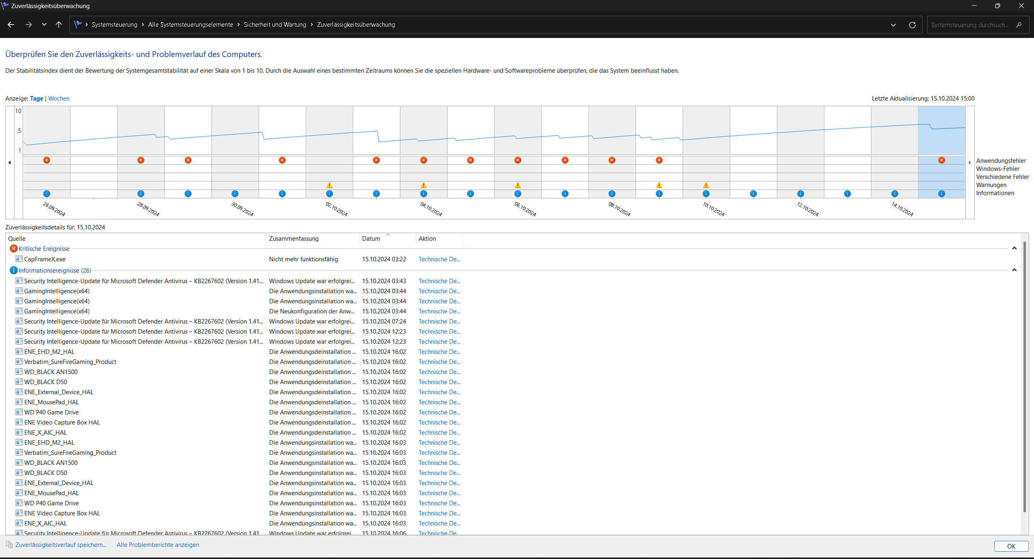
Task: Click the critical error icon on 15.10.2024
Action: (941, 160)
